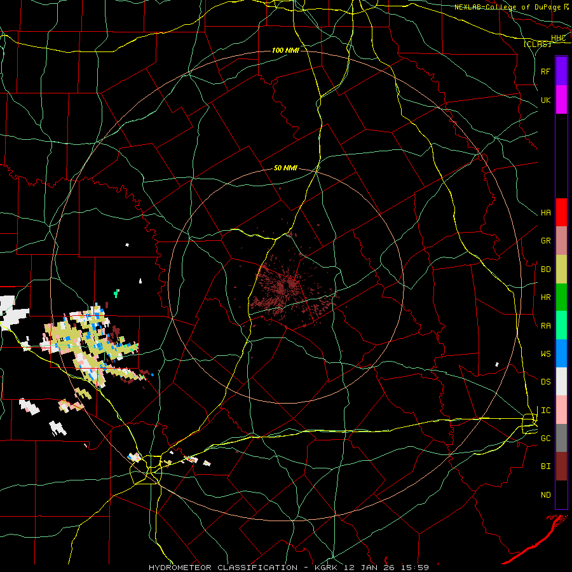Click the BD legend label
572x572 pixels.
(x=545, y=269)
